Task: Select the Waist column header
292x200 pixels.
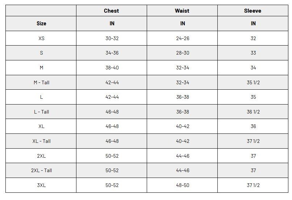Action: click(x=182, y=11)
